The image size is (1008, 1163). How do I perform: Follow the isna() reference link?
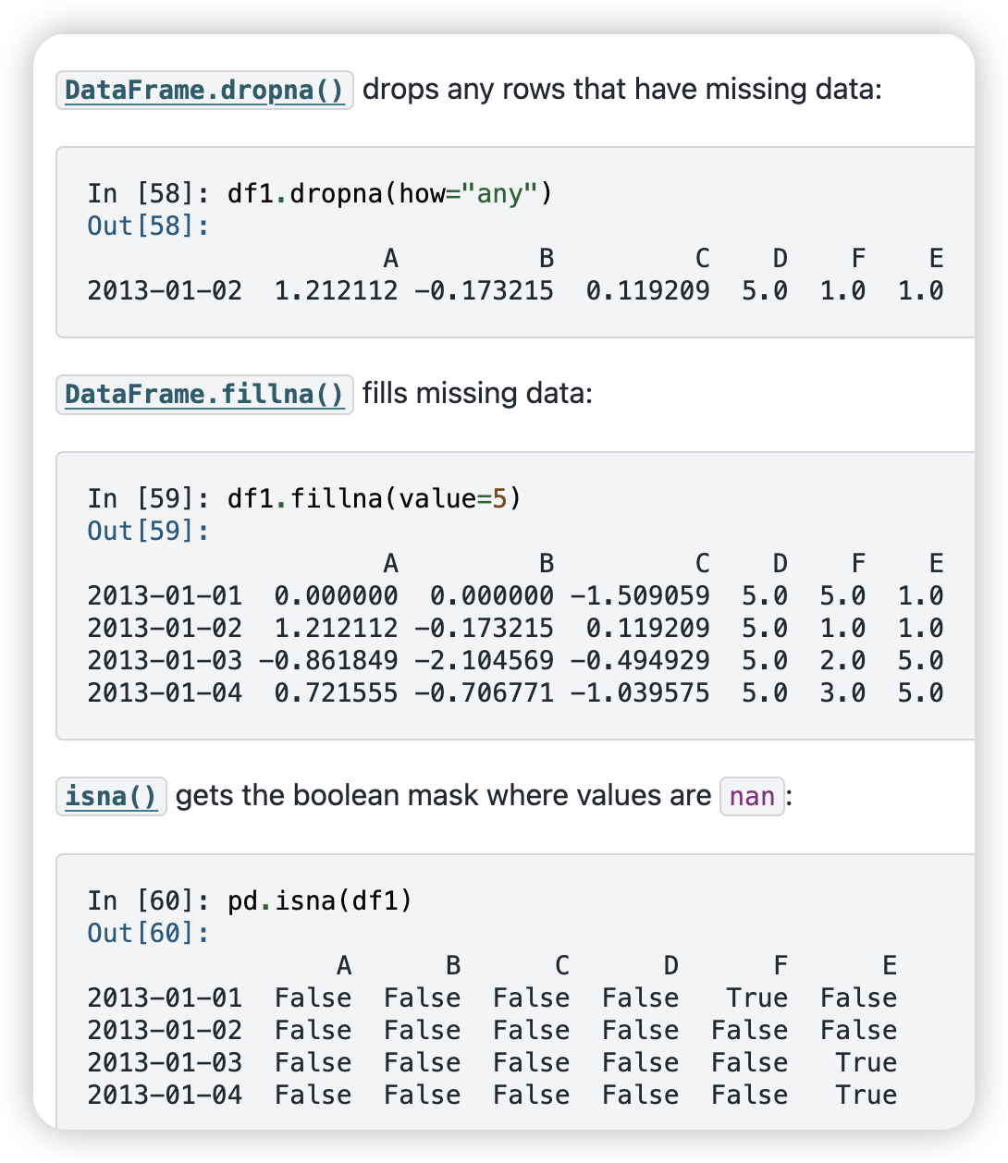pyautogui.click(x=111, y=796)
